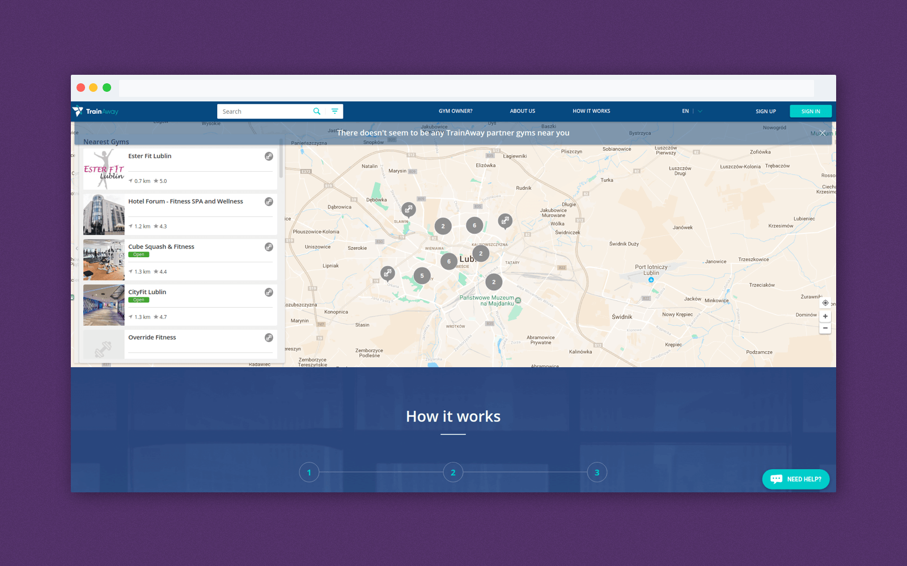Select the gym marker near Lipniak on the map

tap(388, 274)
